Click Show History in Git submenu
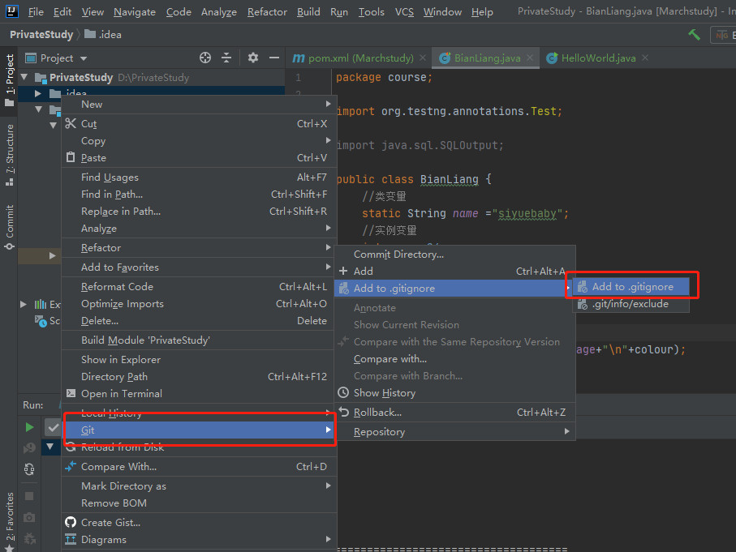The image size is (736, 552). 385,393
